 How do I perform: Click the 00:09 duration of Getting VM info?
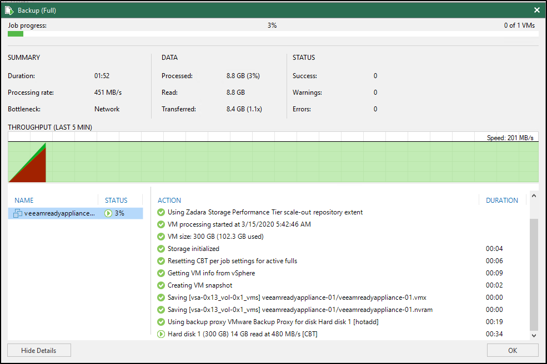coord(494,273)
